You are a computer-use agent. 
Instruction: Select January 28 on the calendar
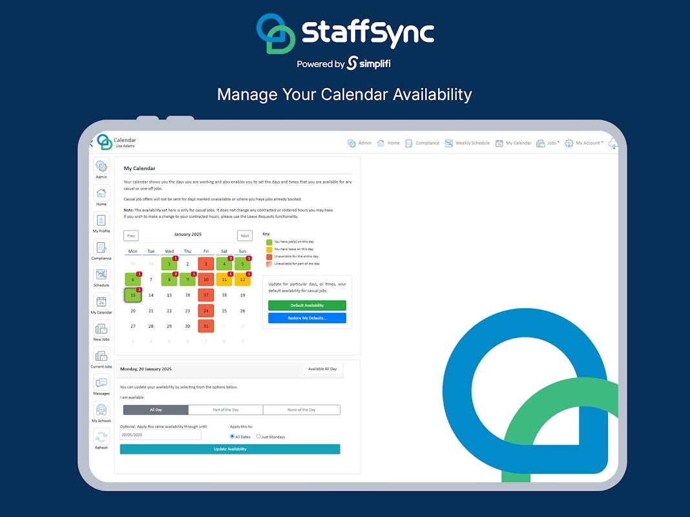pos(151,326)
